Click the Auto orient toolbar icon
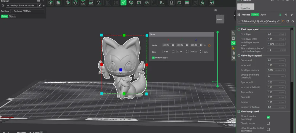Image resolution: width=296 pixels, height=133 pixels. coord(83,3)
